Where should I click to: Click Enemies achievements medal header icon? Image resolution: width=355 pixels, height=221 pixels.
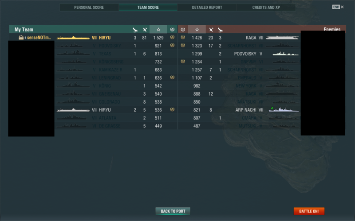tap(183, 29)
